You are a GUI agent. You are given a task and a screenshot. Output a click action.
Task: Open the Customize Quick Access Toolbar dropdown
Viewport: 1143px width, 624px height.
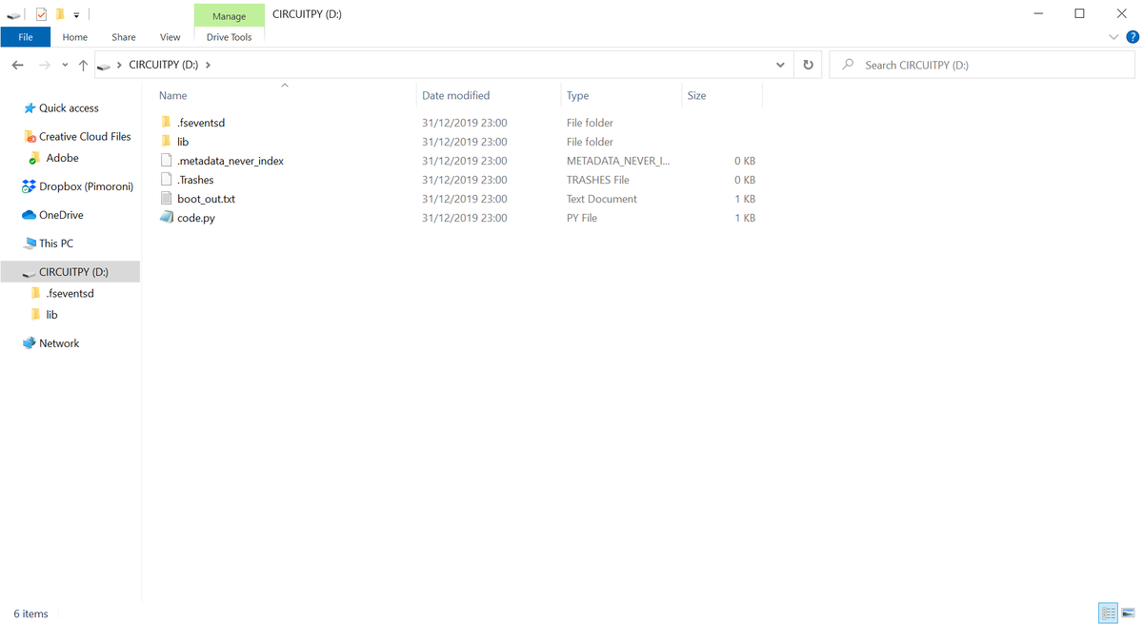tap(76, 15)
